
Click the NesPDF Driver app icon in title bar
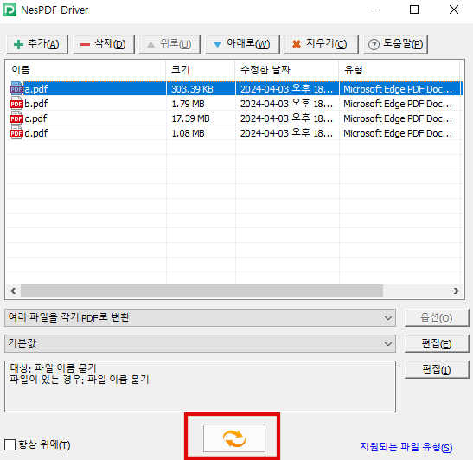(10, 10)
